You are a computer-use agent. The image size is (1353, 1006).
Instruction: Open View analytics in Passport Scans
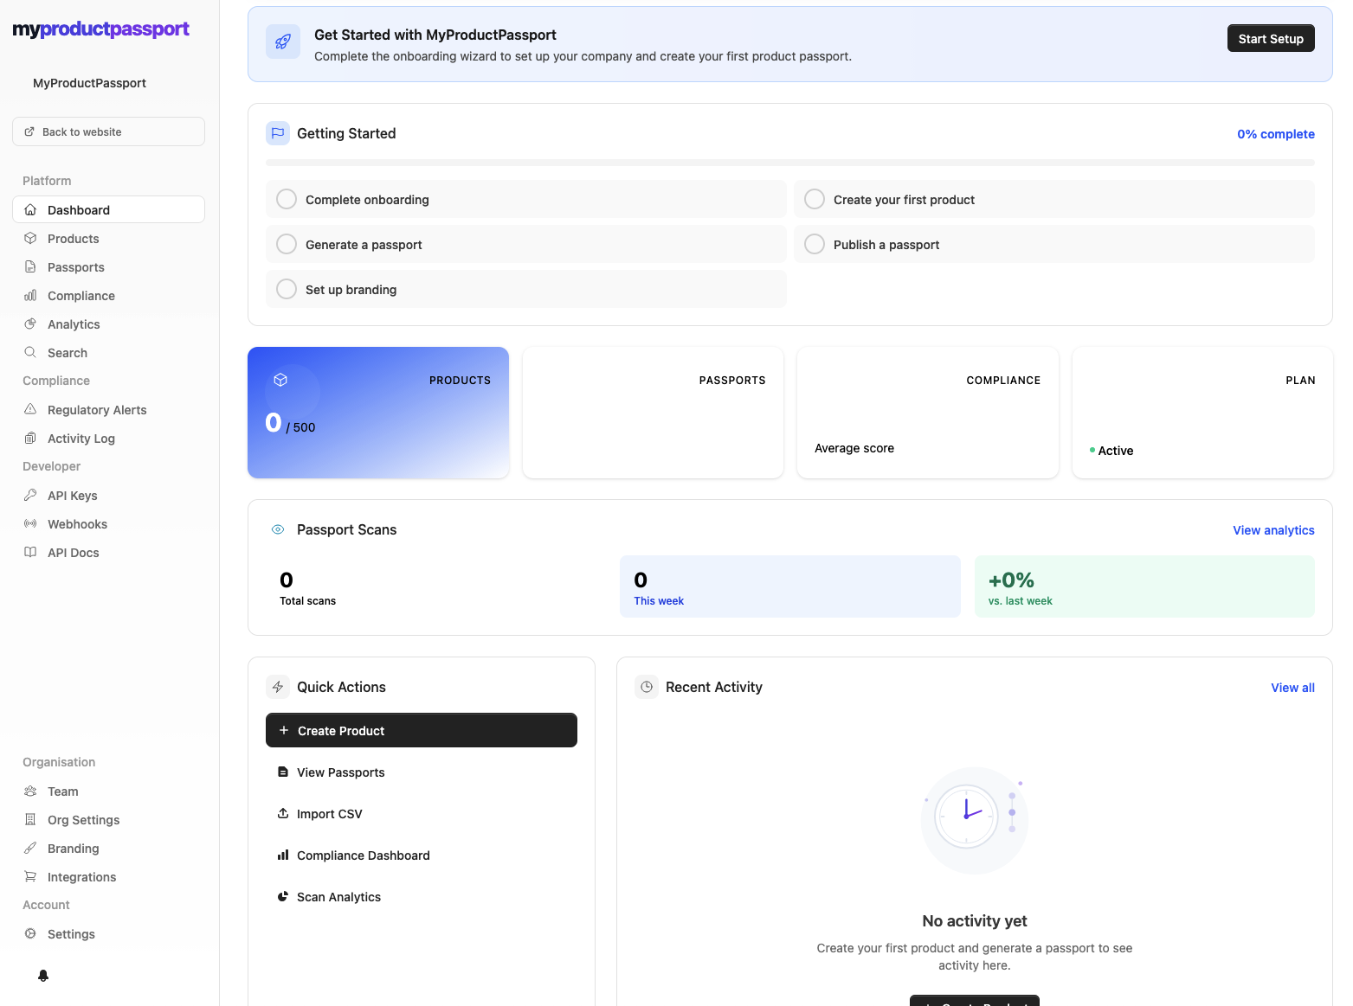pyautogui.click(x=1273, y=529)
